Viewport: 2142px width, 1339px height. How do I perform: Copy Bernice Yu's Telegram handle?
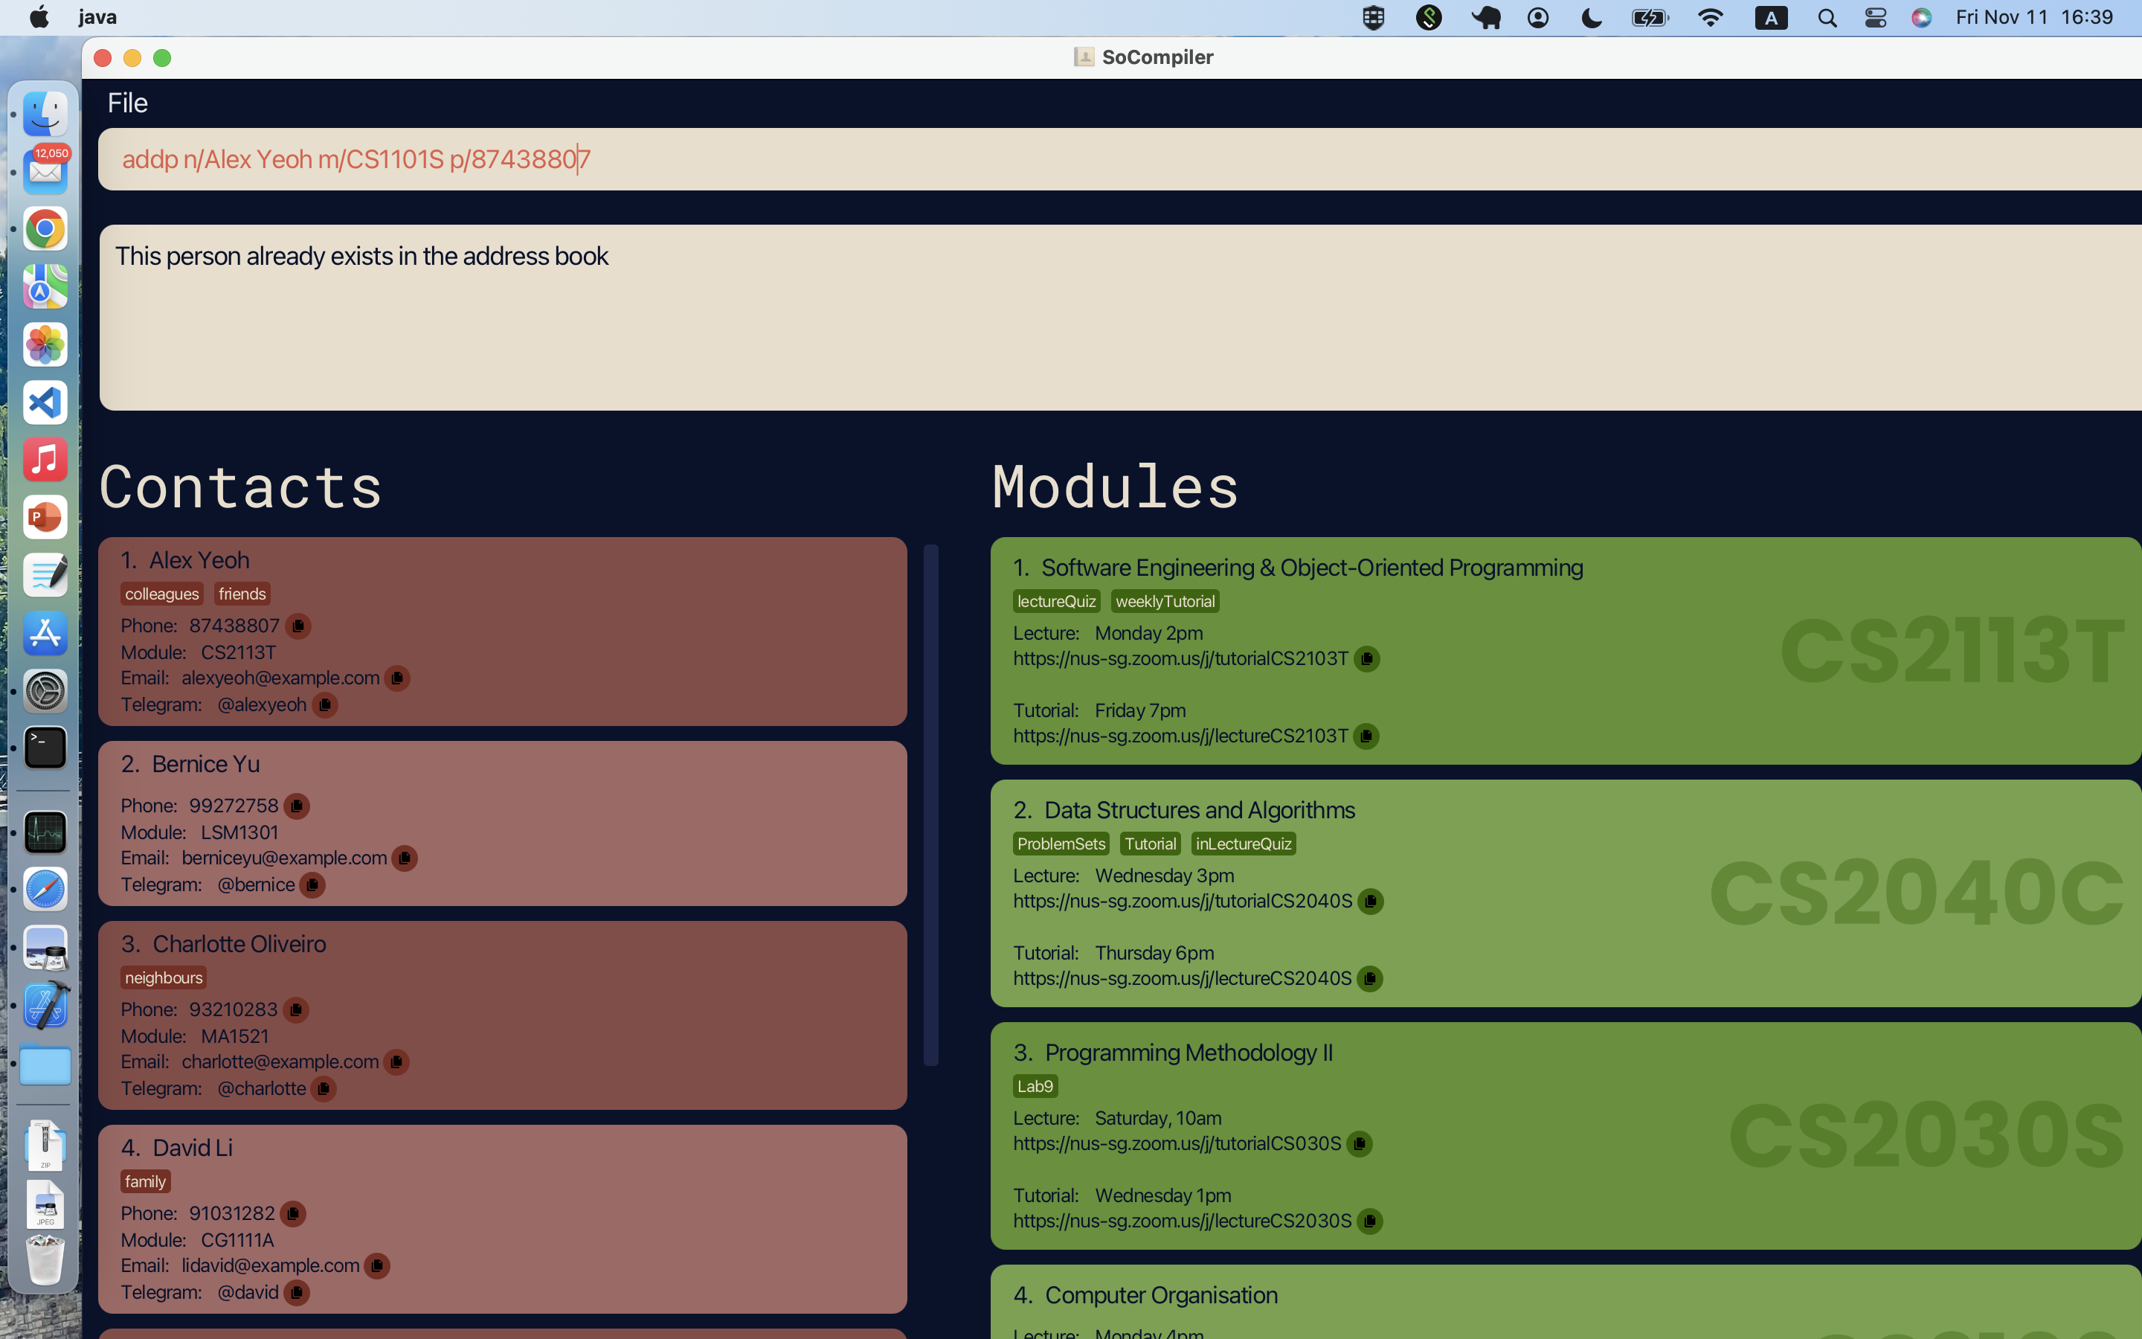tap(312, 884)
